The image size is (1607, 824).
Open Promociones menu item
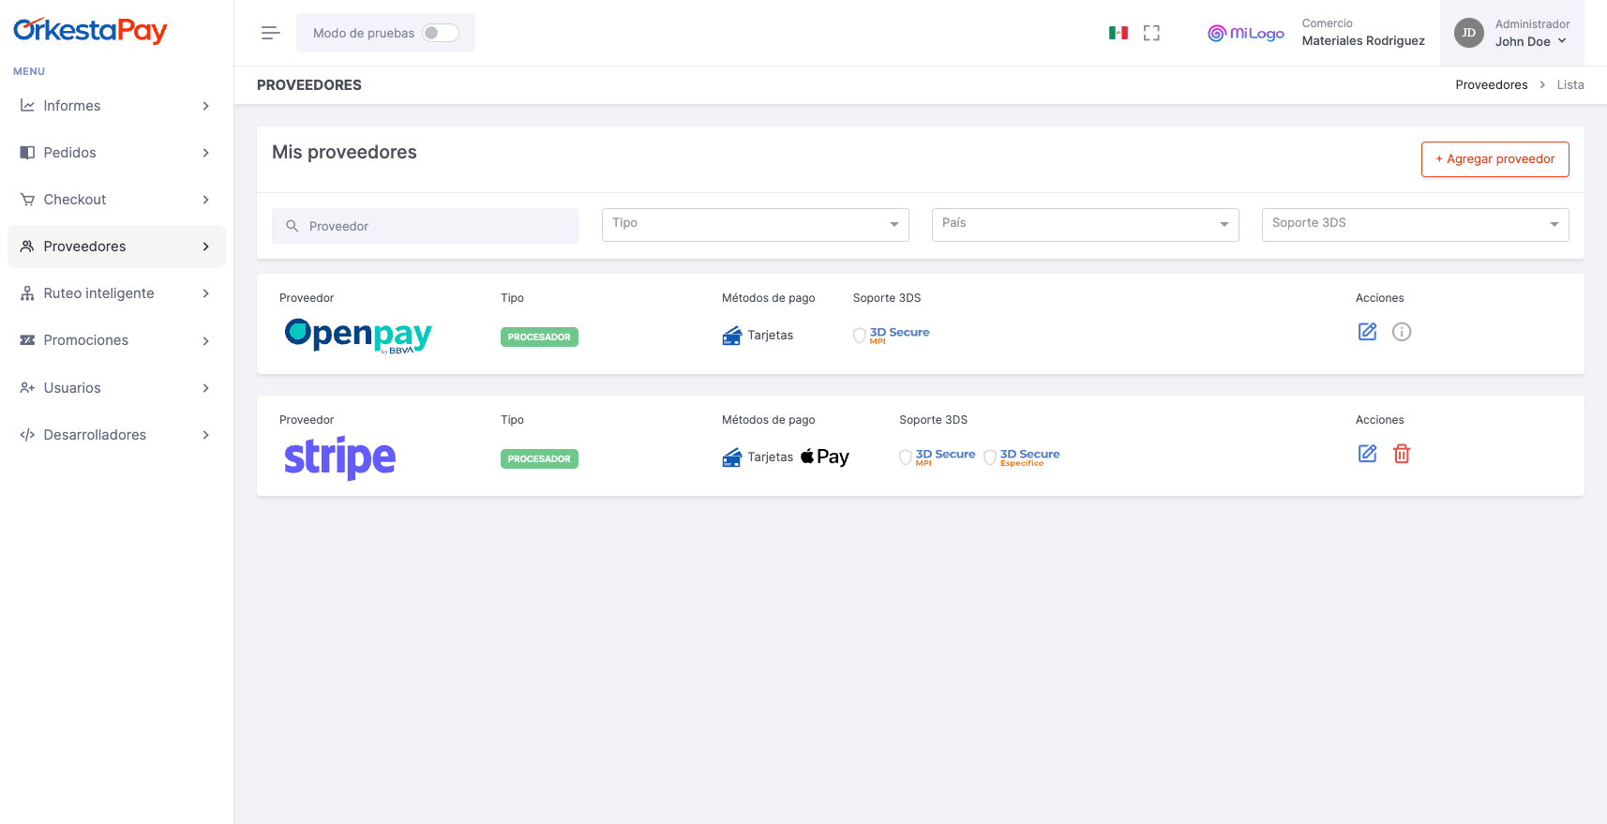(x=116, y=340)
